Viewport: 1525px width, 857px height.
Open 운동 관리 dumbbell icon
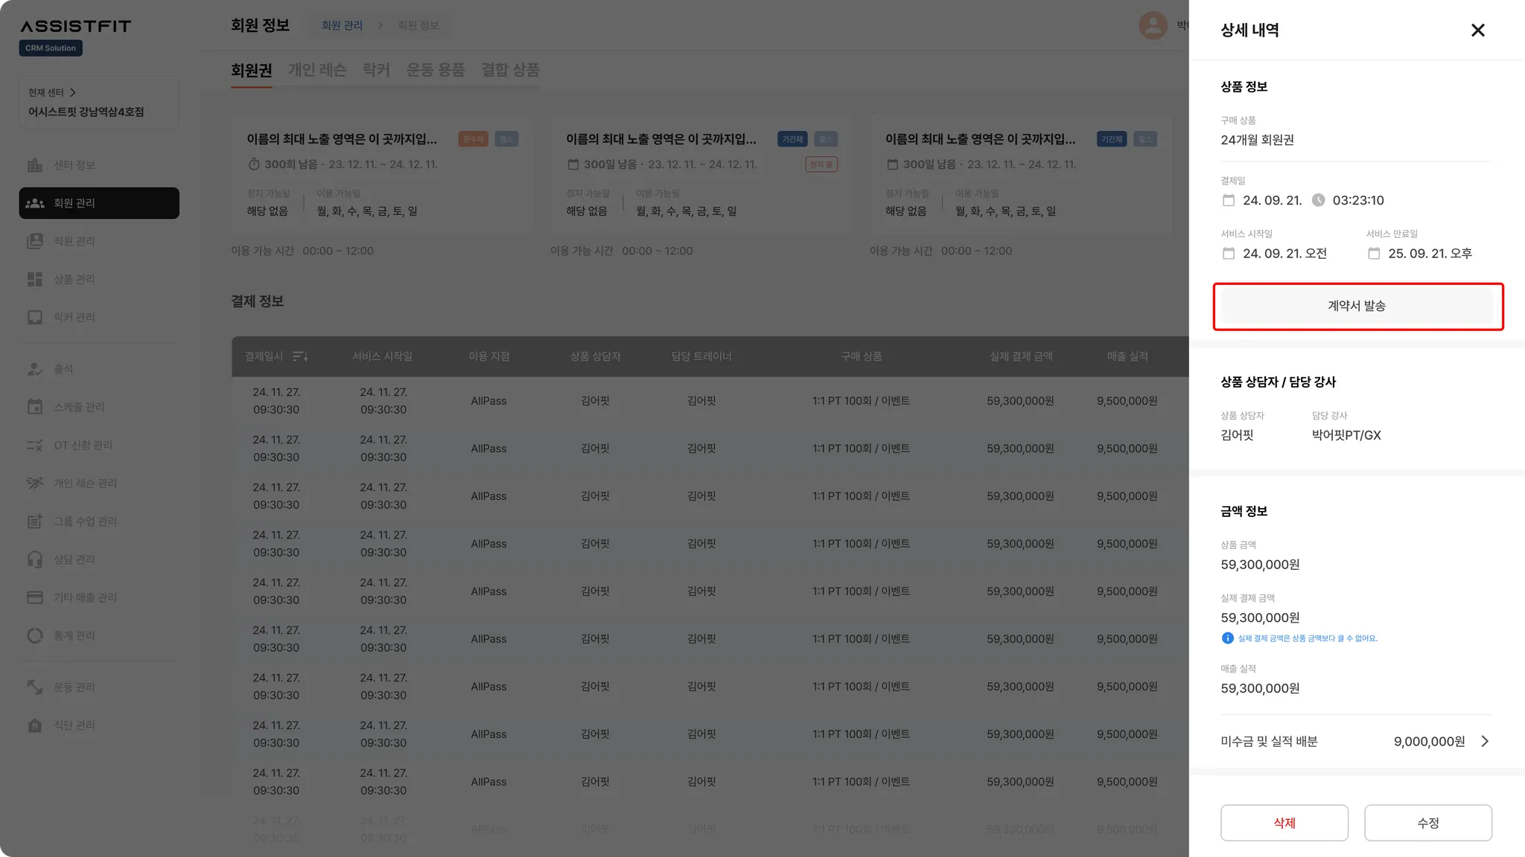tap(35, 687)
